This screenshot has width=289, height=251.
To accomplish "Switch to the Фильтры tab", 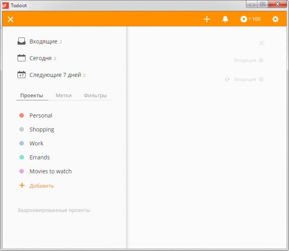I will [95, 95].
